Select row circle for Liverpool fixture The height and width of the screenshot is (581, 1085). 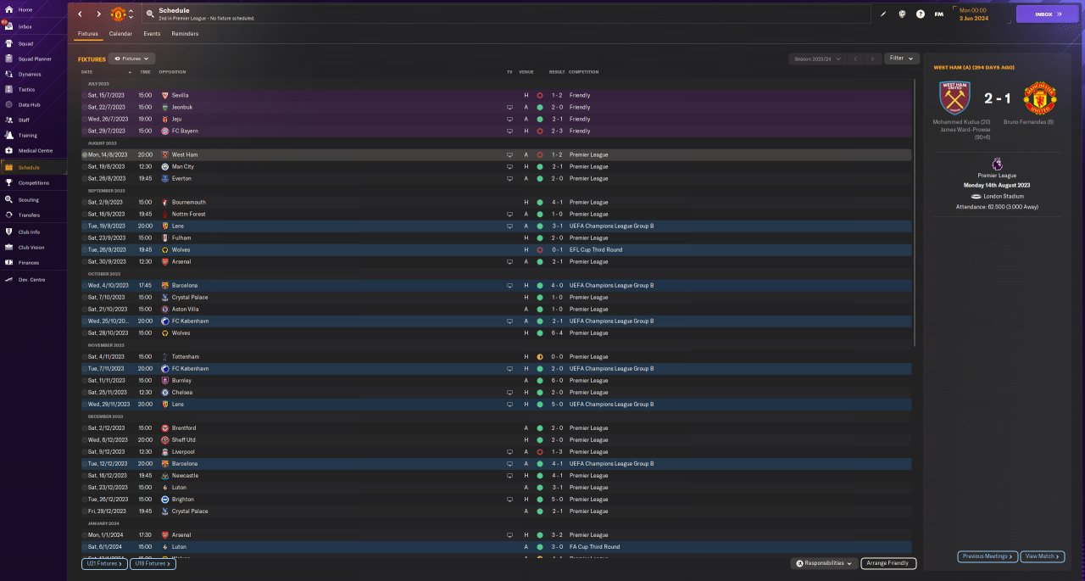coord(85,452)
